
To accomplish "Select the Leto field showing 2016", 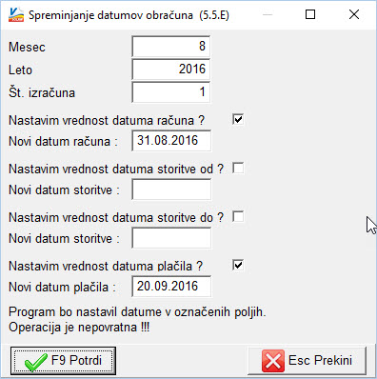I will point(170,70).
